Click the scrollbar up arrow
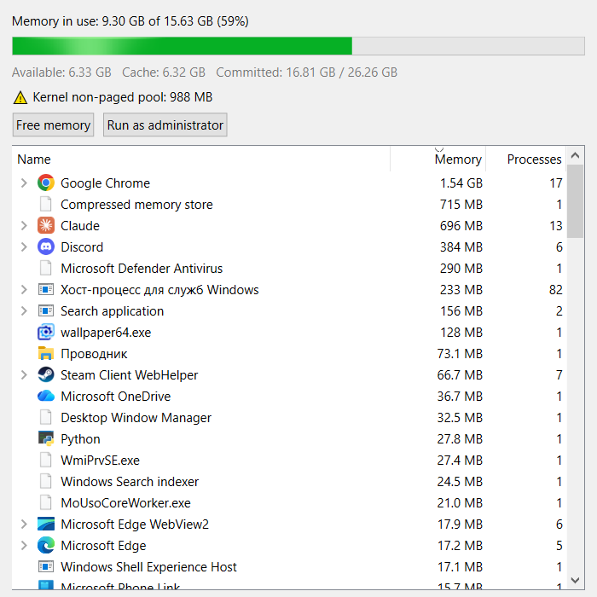Viewport: 597px width, 597px height. pos(576,155)
